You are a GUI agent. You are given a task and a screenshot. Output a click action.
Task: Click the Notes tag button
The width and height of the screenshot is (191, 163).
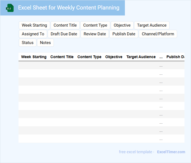click(45, 43)
